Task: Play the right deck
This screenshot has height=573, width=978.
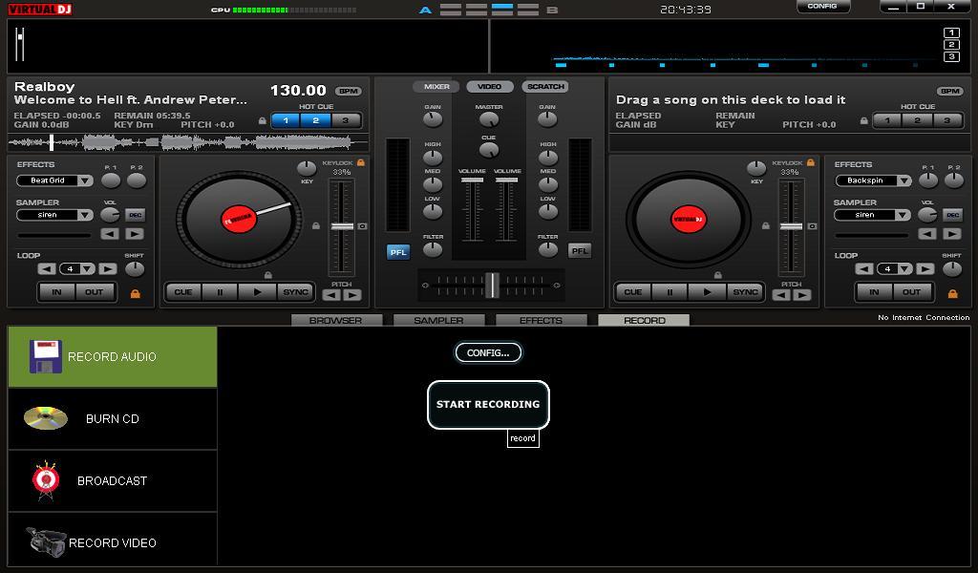Action: pos(708,292)
